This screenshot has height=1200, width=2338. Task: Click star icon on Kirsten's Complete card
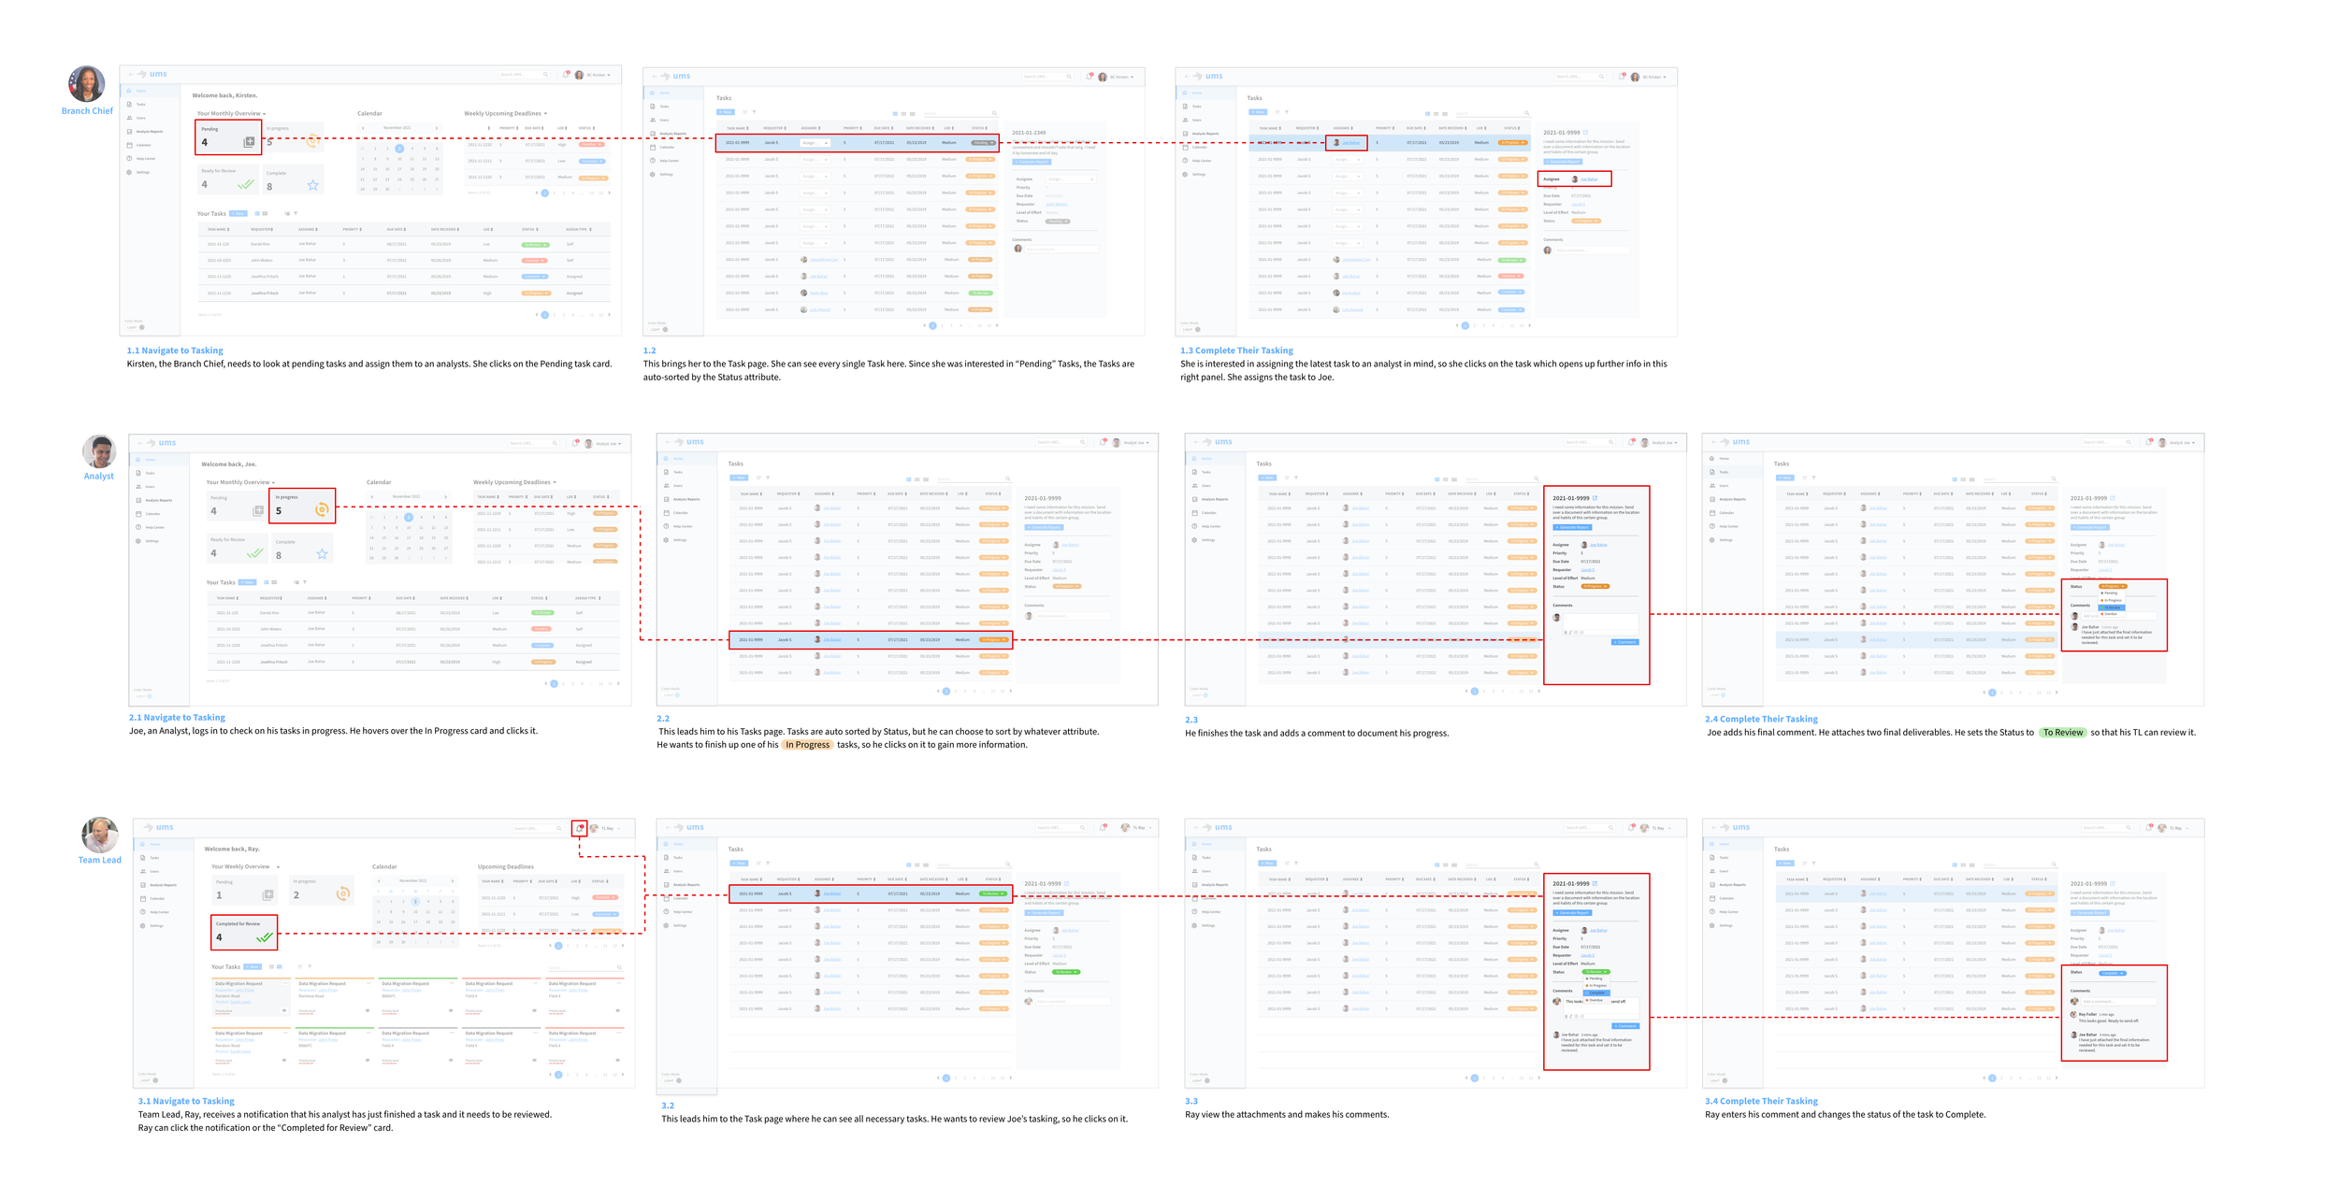(x=313, y=185)
